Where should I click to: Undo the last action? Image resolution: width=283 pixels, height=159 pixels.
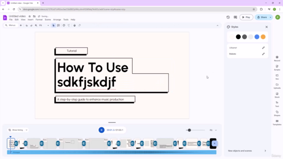27,26
